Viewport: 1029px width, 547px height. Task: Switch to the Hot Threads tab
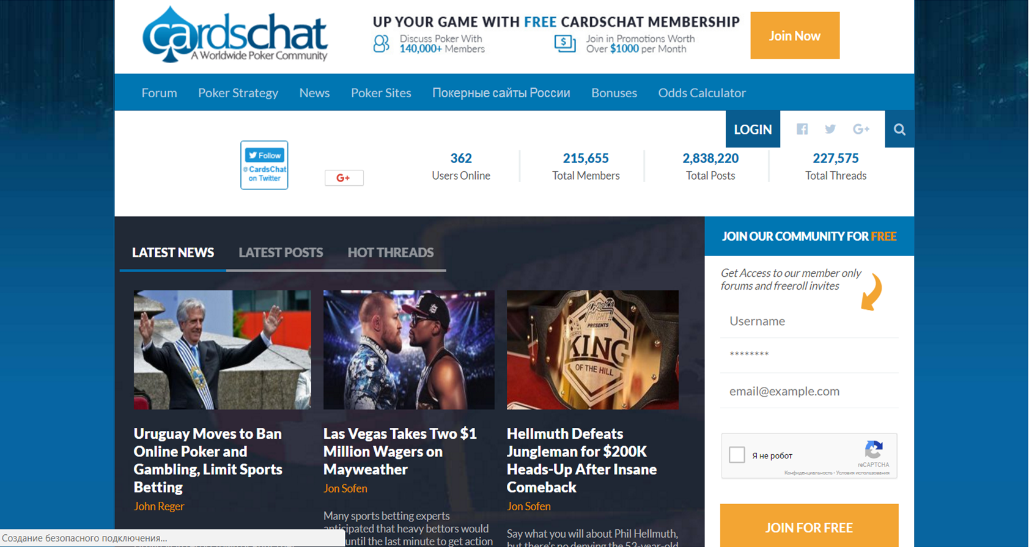coord(391,252)
